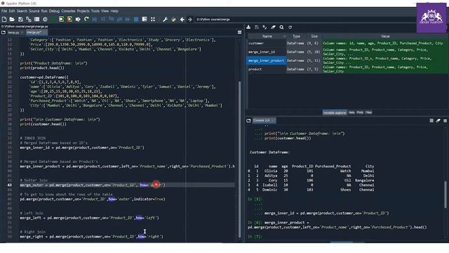
Task: Run cell and advance icon
Action: pyautogui.click(x=69, y=19)
